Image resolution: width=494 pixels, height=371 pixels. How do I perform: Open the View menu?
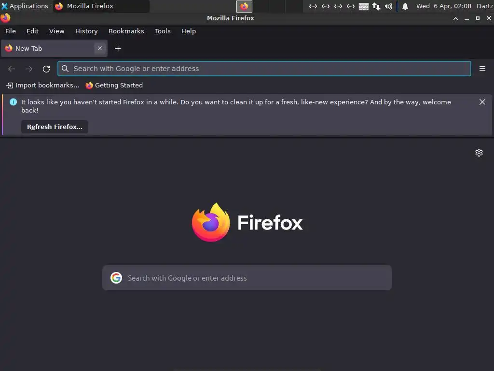coord(57,31)
